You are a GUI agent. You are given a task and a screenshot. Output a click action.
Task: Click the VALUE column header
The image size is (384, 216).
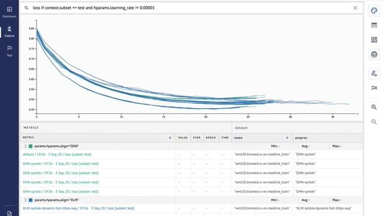pos(182,137)
